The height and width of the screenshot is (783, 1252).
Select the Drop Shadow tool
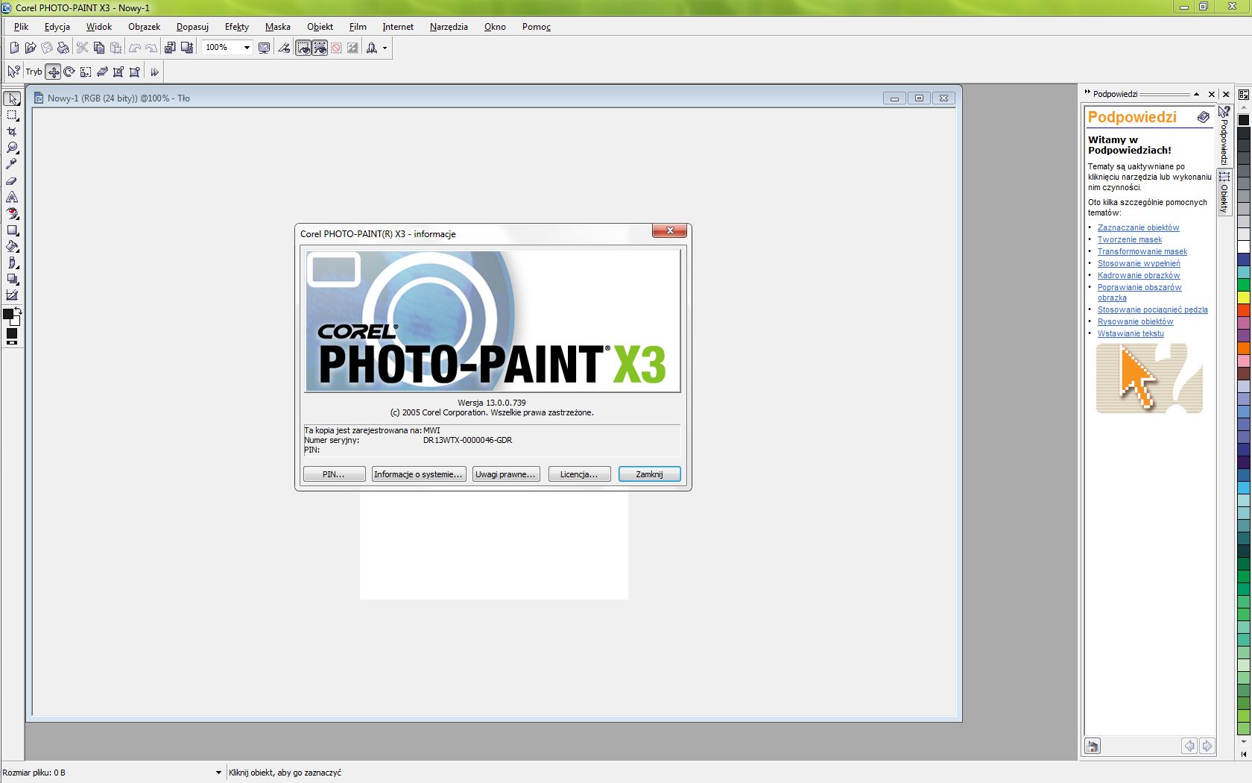point(12,280)
